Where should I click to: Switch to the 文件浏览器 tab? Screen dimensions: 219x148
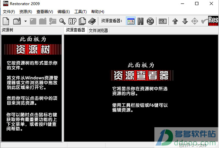[98, 30]
